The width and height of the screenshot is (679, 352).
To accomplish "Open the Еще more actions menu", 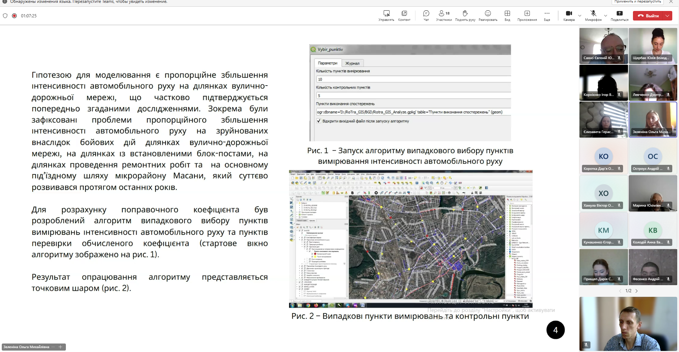I will tap(547, 16).
